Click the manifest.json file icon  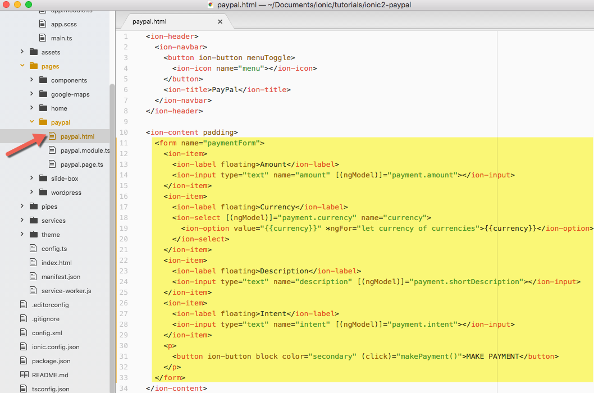33,276
